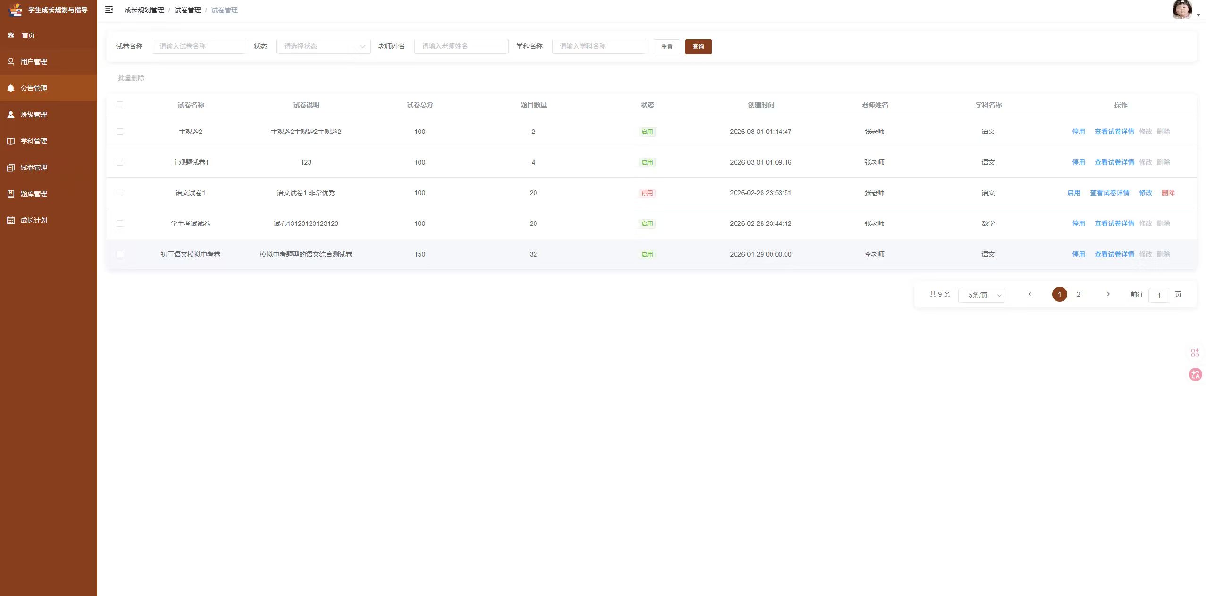Open 成长计划 in the sidebar menu
Image resolution: width=1206 pixels, height=596 pixels.
[49, 220]
